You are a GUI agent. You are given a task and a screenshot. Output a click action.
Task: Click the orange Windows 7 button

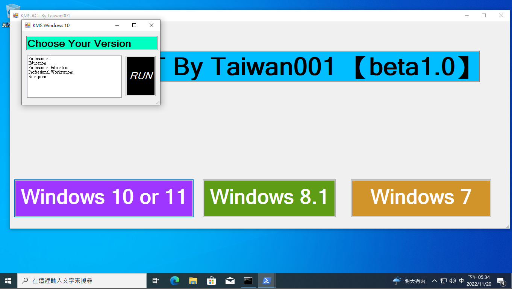[x=421, y=198]
